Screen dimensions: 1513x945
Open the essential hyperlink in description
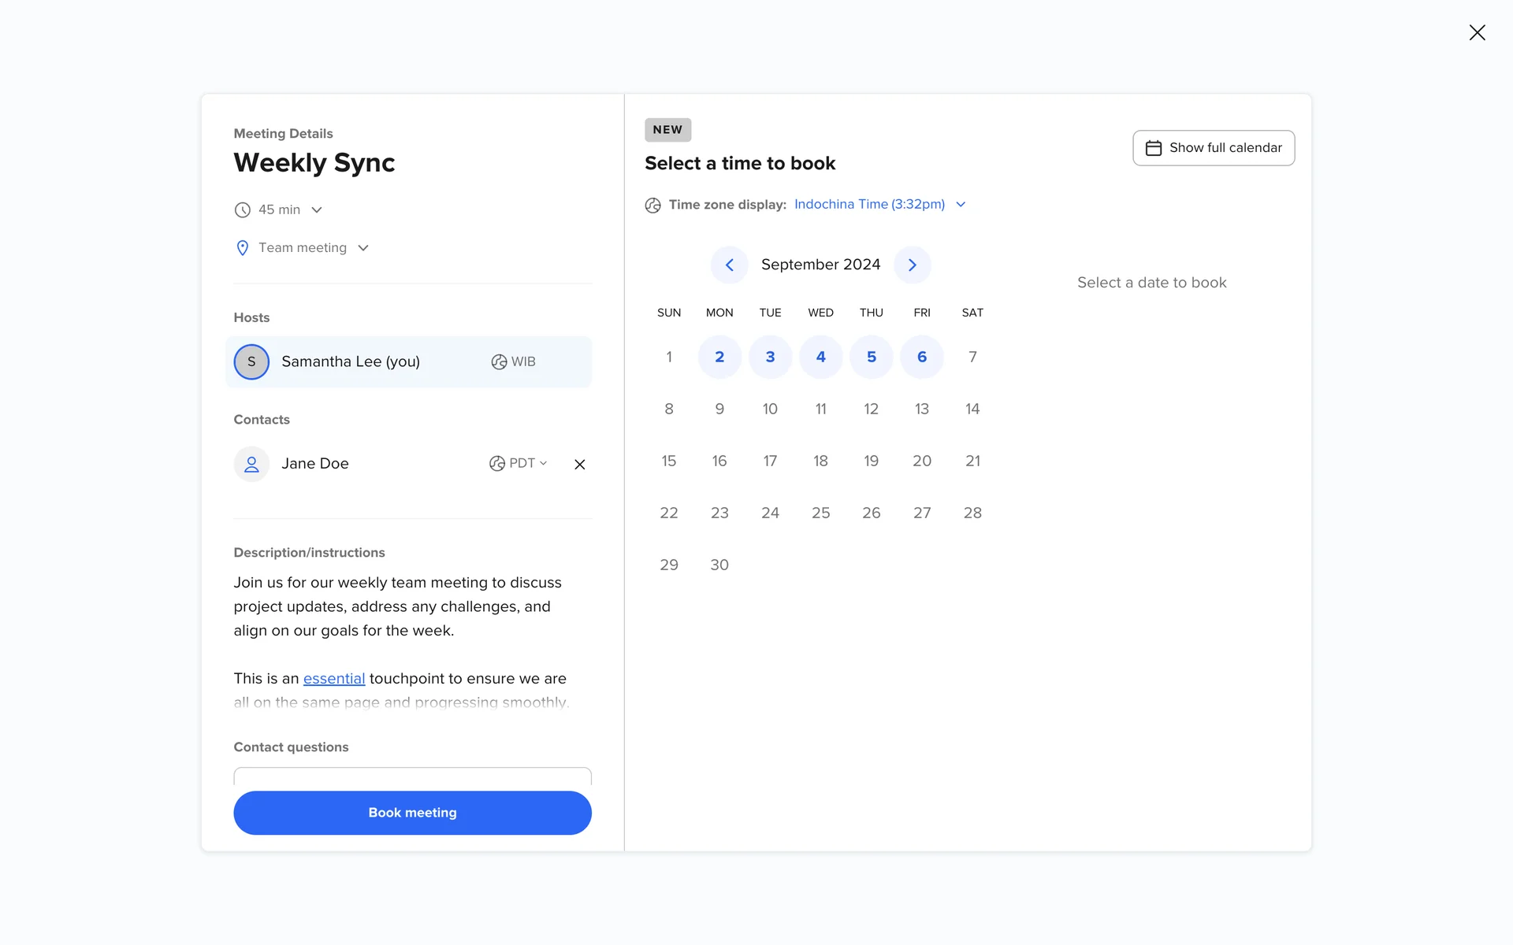tap(333, 679)
